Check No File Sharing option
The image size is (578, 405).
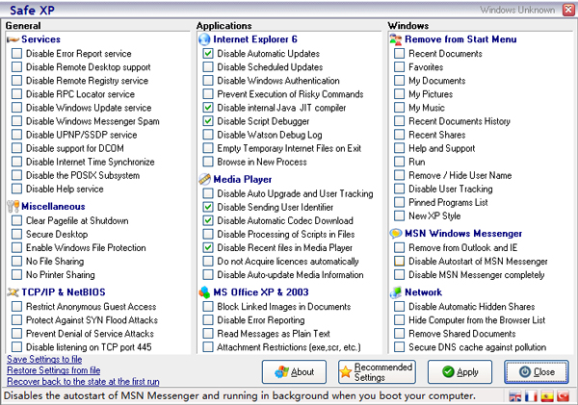coord(16,262)
